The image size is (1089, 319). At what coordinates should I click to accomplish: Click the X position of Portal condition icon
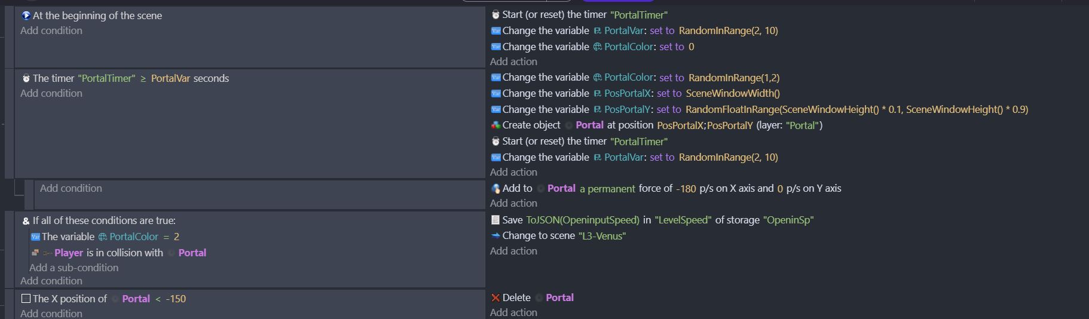[x=26, y=299]
